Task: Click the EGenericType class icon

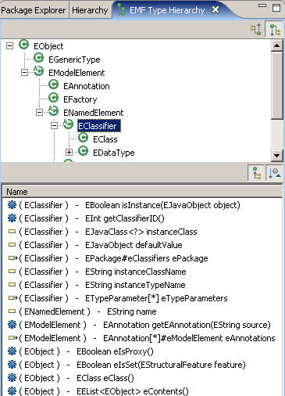Action: [x=39, y=59]
